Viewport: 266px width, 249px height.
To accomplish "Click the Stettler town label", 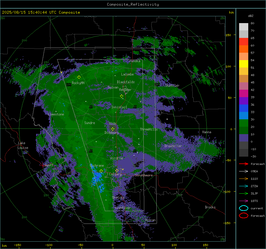I will (172, 86).
